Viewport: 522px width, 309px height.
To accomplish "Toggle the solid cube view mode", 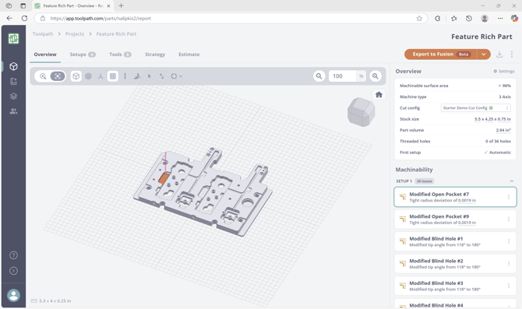I will (76, 76).
